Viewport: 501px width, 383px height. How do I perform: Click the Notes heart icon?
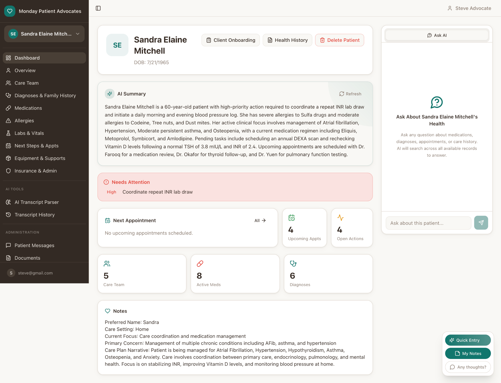[108, 311]
